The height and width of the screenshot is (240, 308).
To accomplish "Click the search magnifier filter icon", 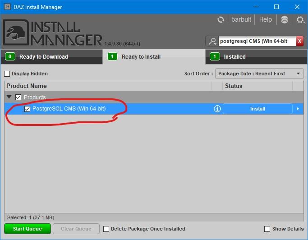I will 212,41.
